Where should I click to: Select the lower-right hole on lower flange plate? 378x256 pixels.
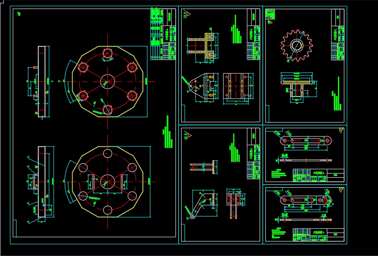point(132,196)
